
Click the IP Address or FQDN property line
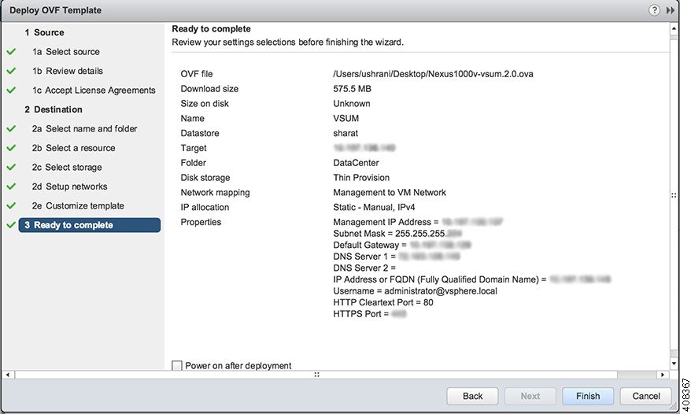point(472,279)
